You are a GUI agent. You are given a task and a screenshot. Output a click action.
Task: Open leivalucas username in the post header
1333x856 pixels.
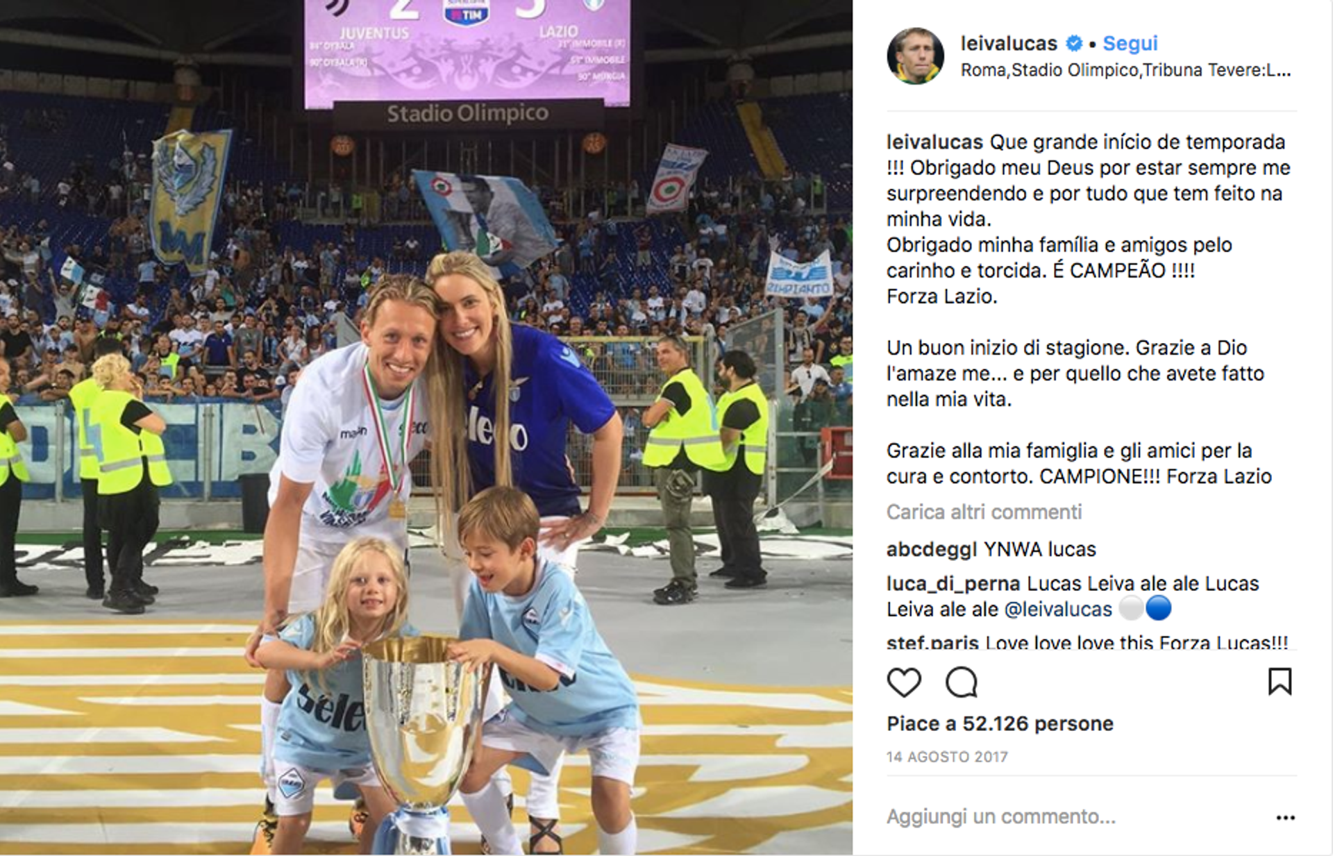pyautogui.click(x=1009, y=43)
